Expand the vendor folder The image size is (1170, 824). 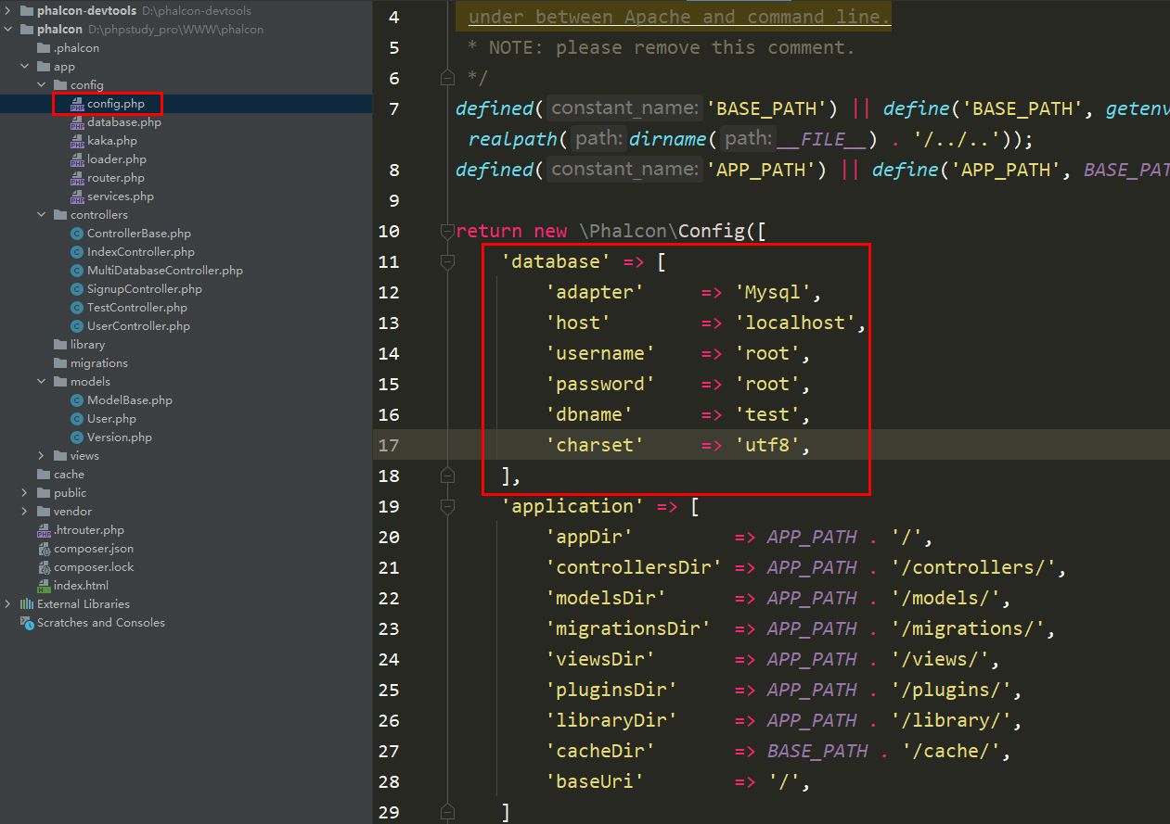point(25,512)
